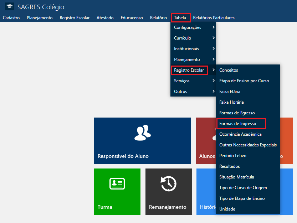Open the Outros submenu
This screenshot has width=297, height=223.
coord(193,92)
